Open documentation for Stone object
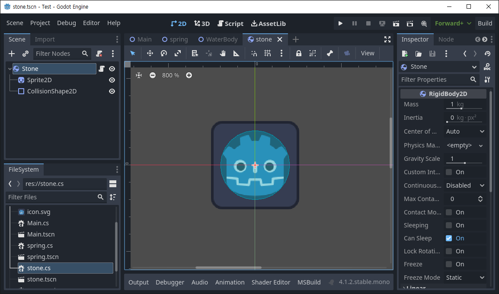 coord(487,67)
